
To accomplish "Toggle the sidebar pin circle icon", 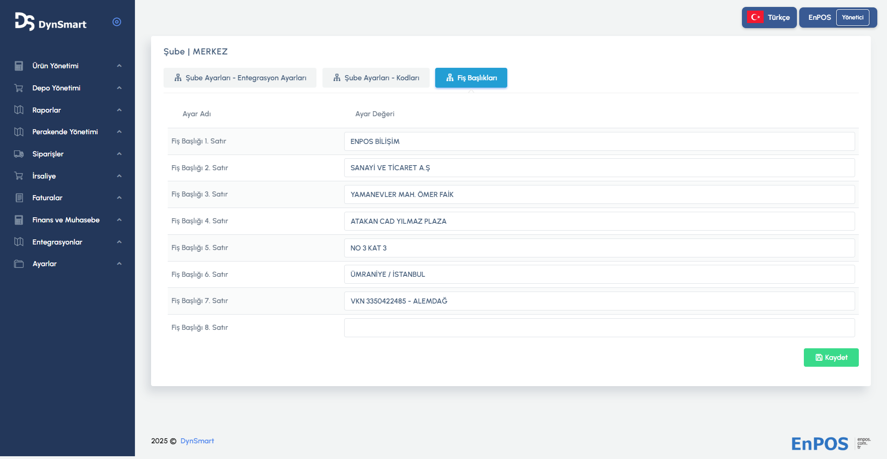I will point(117,22).
